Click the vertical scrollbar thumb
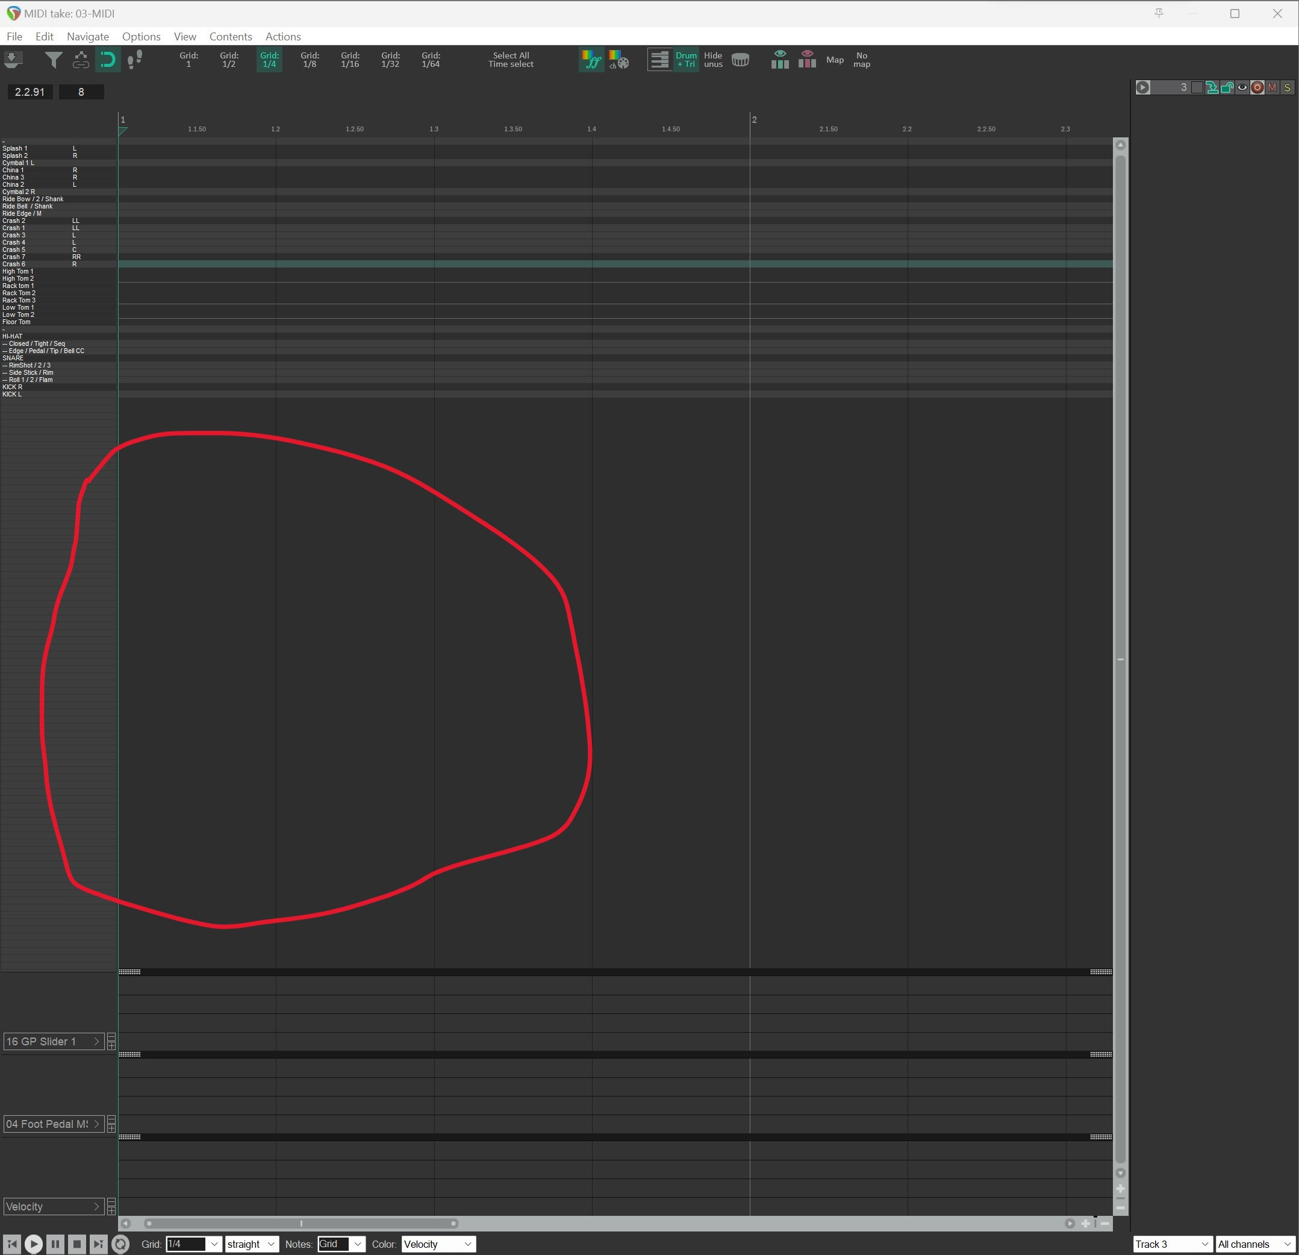Screen dimensions: 1299x1255 pos(1120,660)
